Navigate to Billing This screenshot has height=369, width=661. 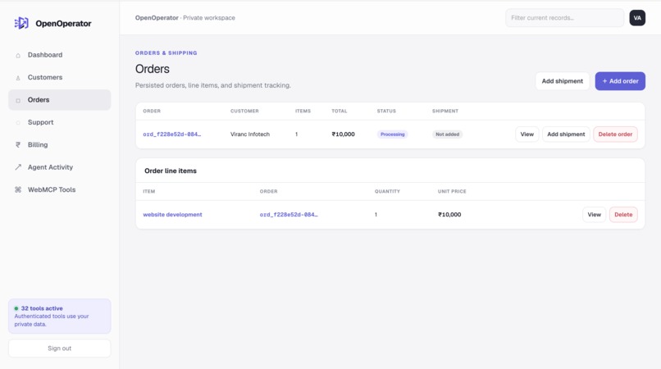click(x=59, y=144)
